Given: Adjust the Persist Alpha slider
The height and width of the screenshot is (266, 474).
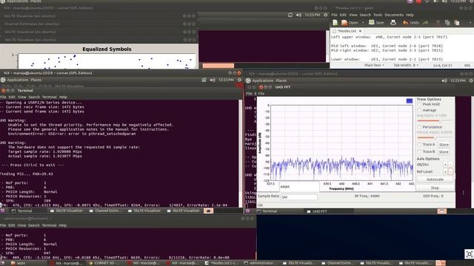Looking at the screenshot, I should (x=435, y=137).
